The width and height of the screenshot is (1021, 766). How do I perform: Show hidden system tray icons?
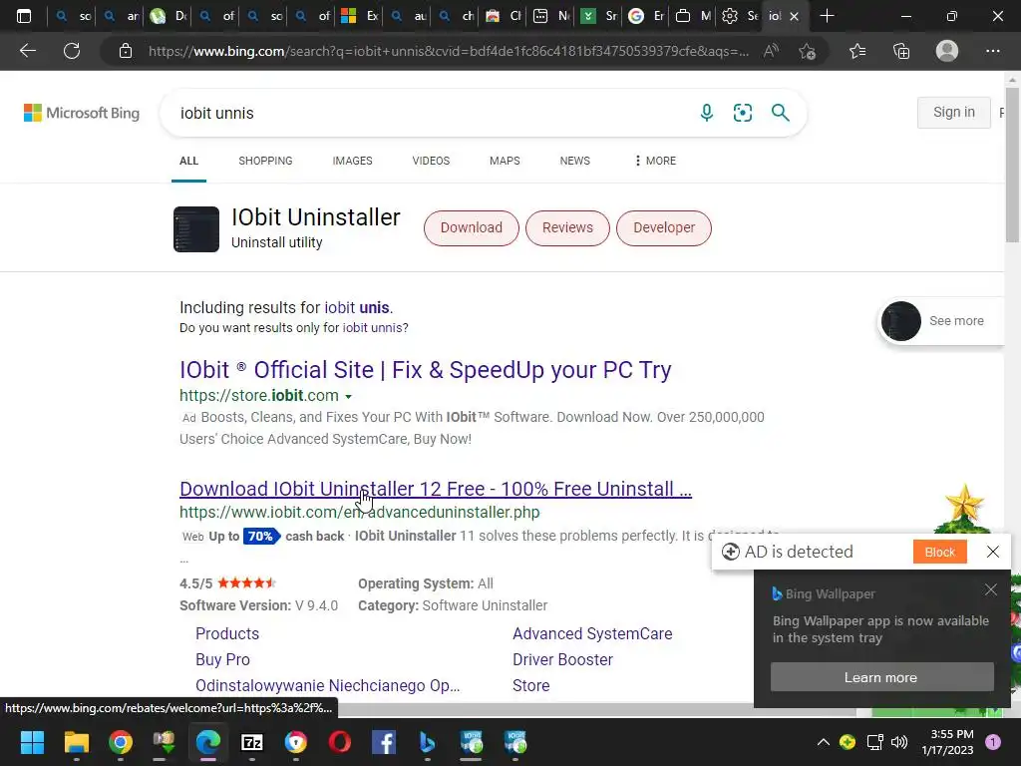(823, 742)
